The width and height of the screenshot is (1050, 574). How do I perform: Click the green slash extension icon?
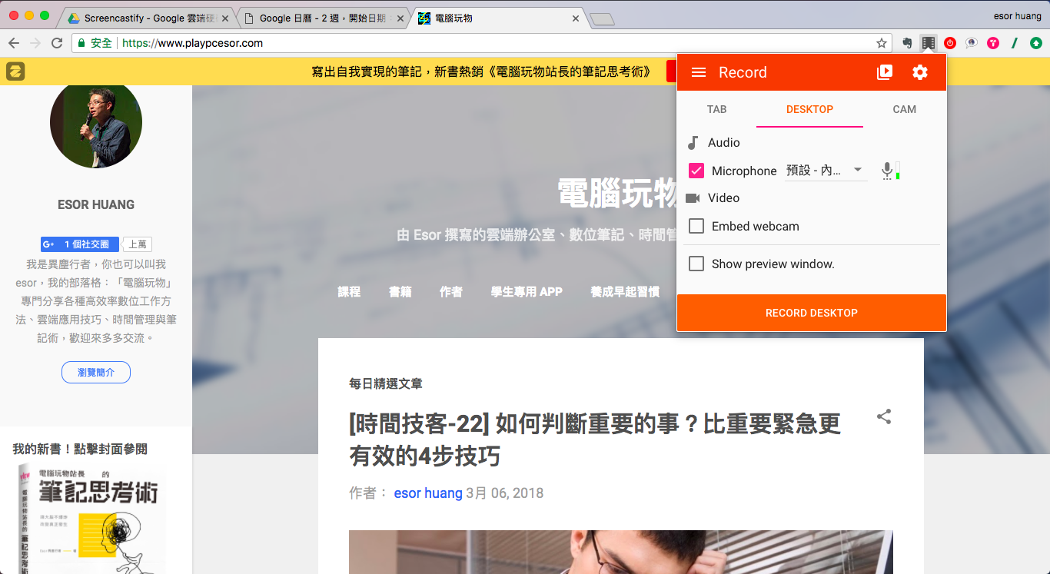click(x=1015, y=43)
